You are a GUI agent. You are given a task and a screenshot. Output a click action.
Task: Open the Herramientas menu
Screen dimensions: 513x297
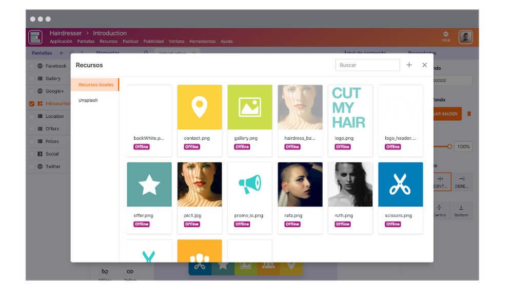pos(203,41)
